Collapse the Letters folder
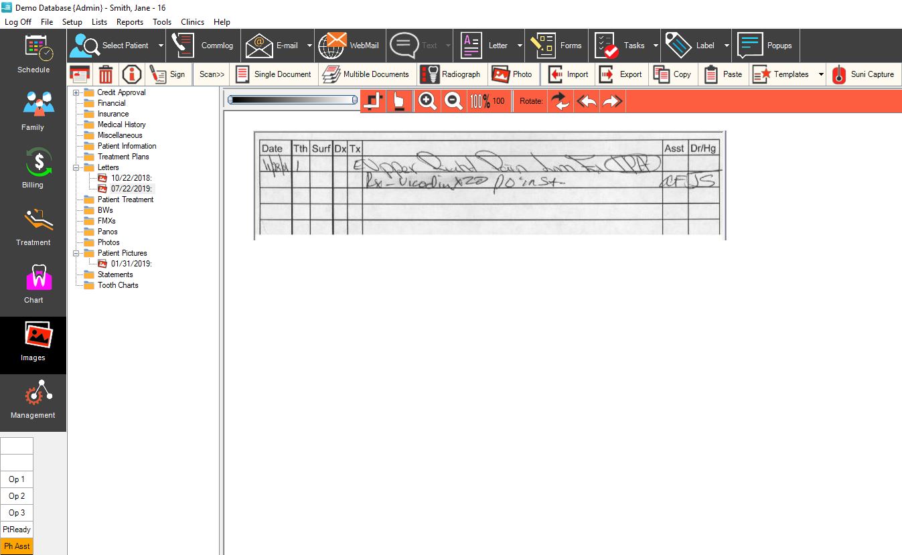The width and height of the screenshot is (902, 555). point(76,167)
